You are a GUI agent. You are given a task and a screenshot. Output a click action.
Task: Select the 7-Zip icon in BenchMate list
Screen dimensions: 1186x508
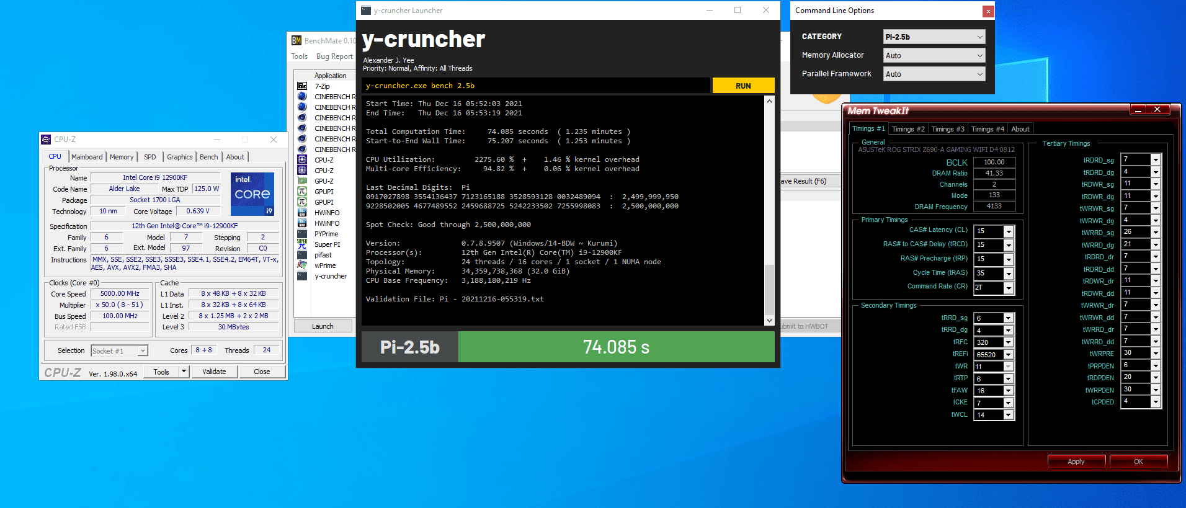[x=302, y=86]
